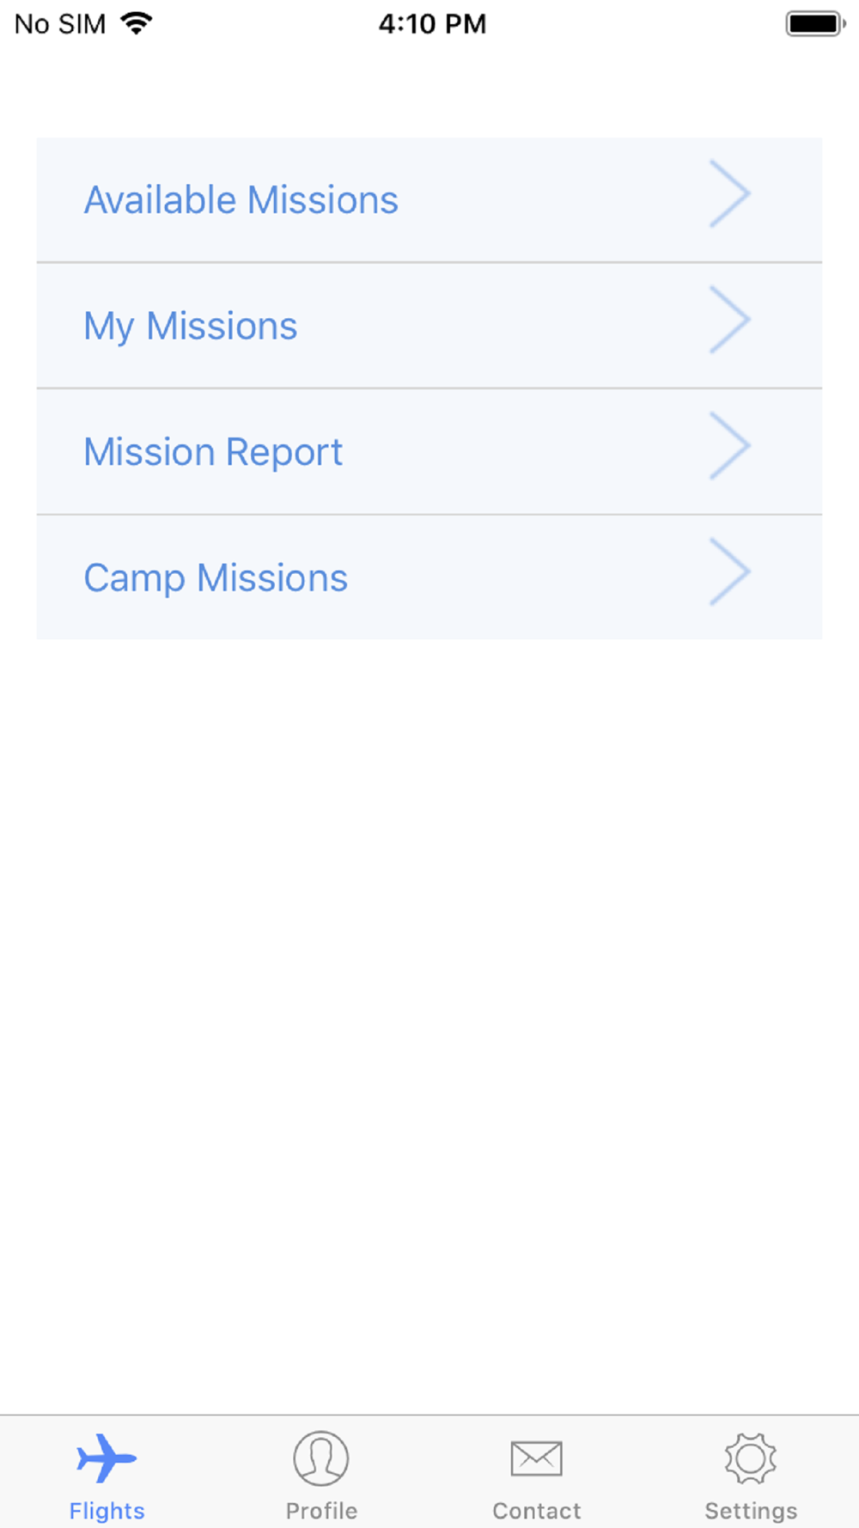Expand the Mission Report chevron
This screenshot has width=859, height=1528.
click(729, 445)
